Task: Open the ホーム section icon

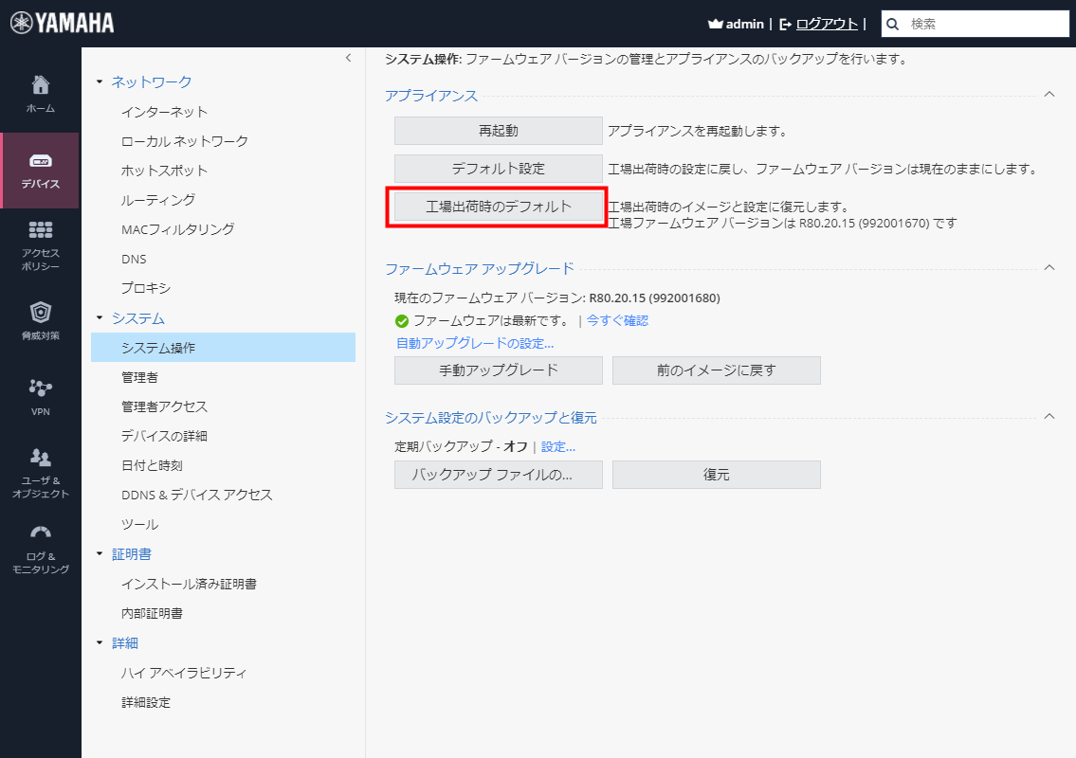Action: [x=41, y=85]
